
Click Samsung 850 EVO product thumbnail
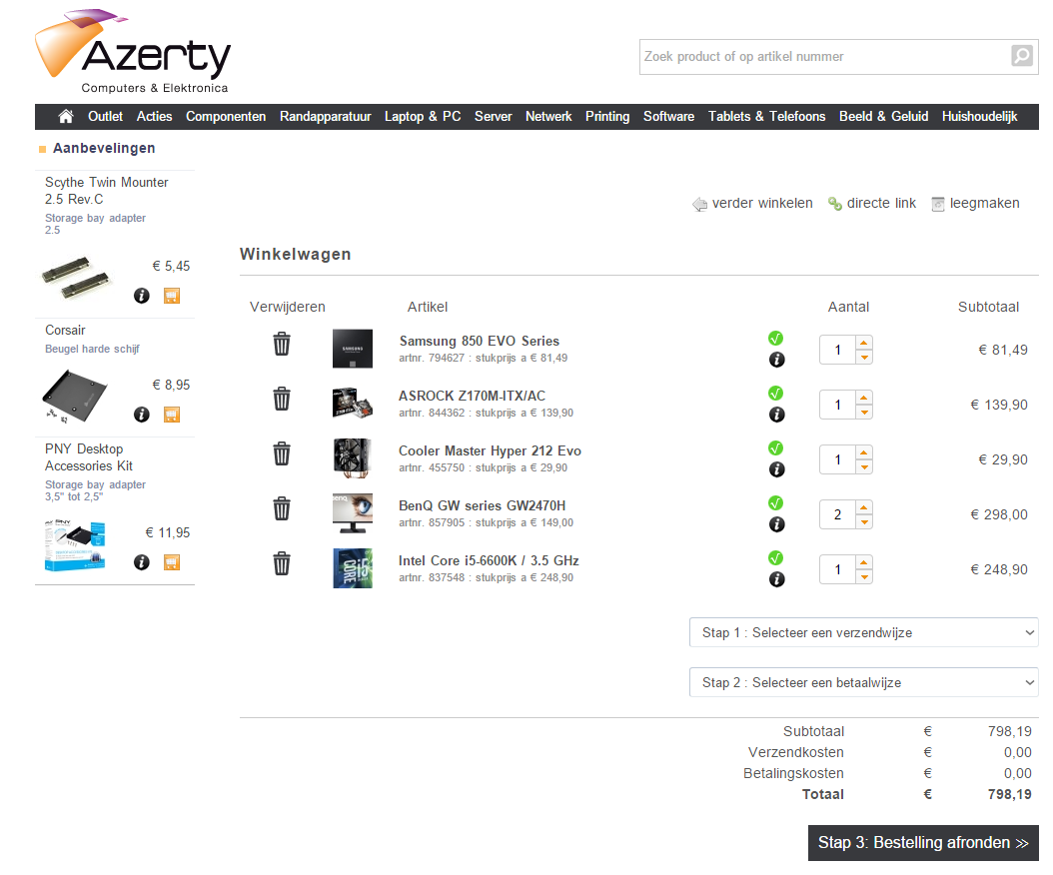(353, 348)
